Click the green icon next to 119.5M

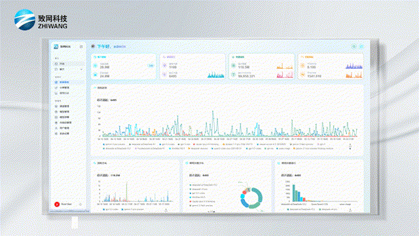click(234, 66)
